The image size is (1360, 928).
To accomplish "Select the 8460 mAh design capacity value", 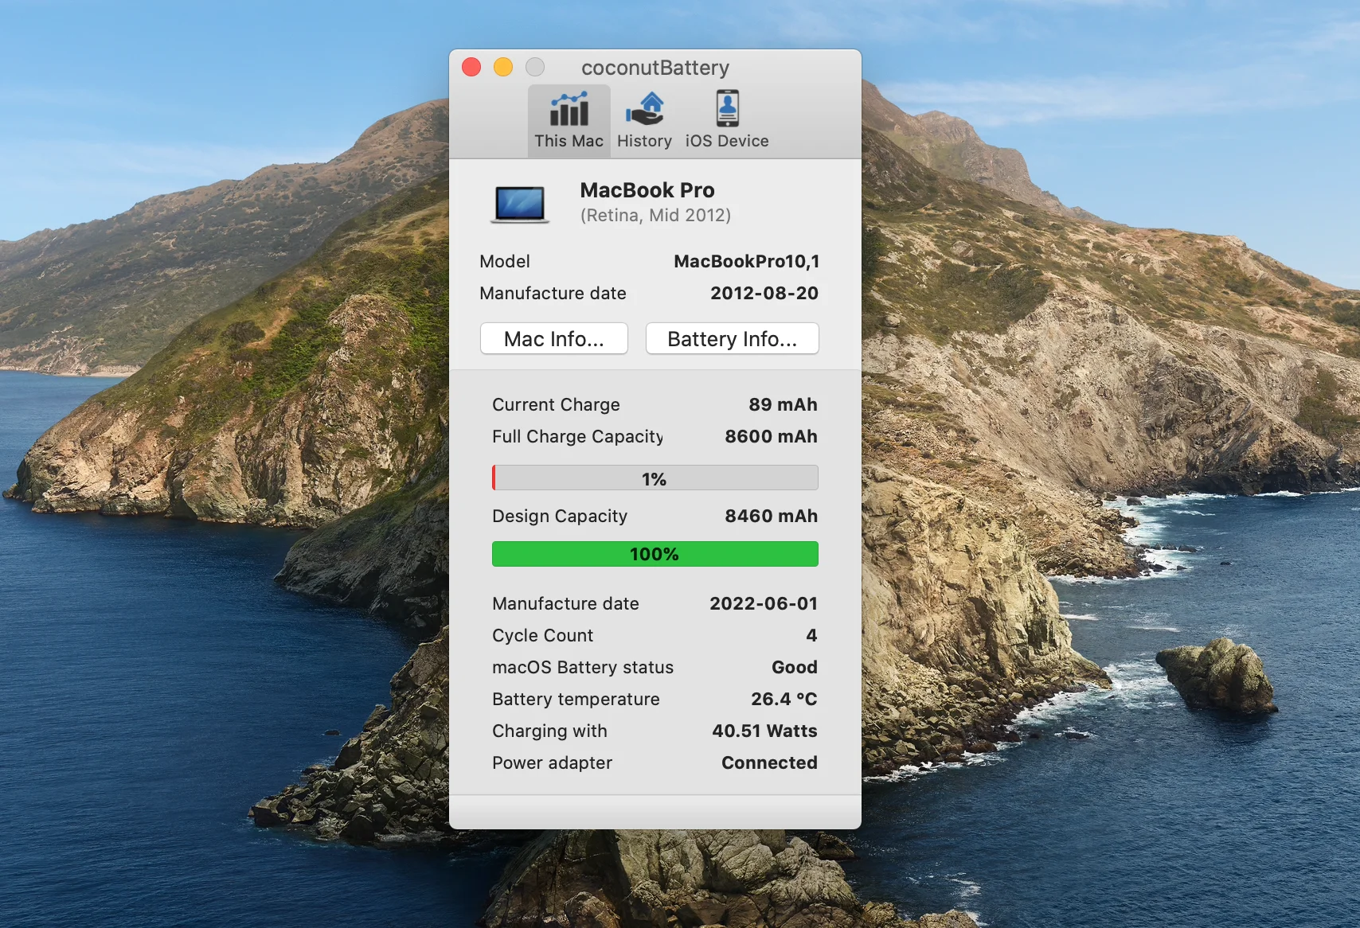I will coord(771,516).
